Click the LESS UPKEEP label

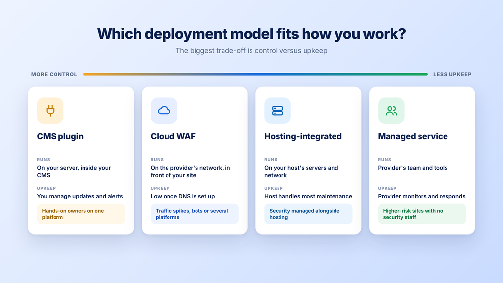[x=452, y=75]
